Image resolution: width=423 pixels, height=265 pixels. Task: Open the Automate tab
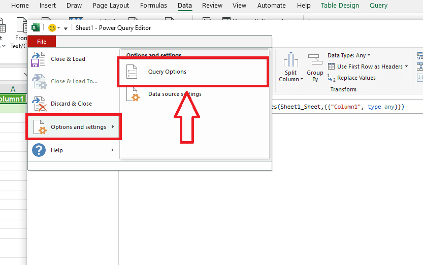tap(271, 6)
